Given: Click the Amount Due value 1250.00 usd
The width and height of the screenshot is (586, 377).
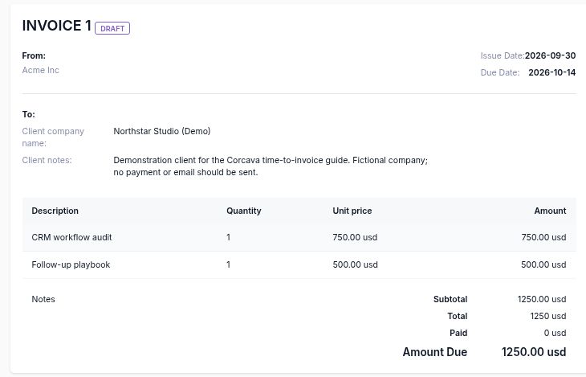Looking at the screenshot, I should coord(534,352).
